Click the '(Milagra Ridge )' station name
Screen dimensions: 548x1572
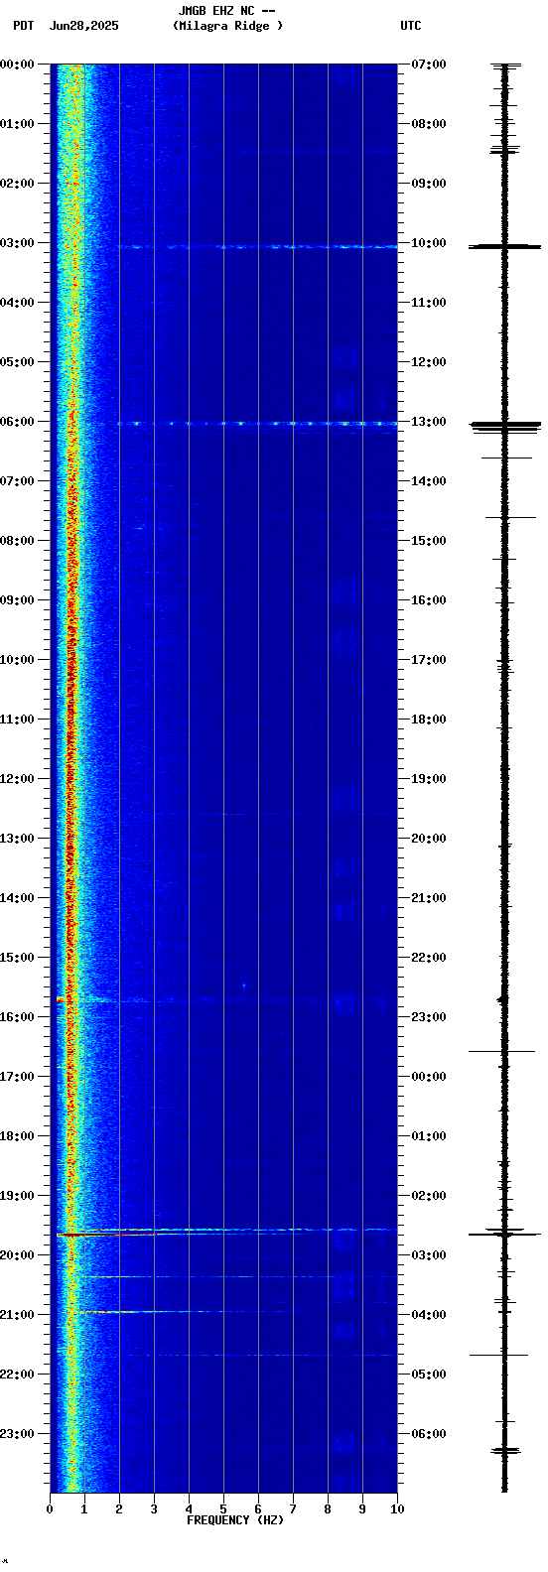227,26
